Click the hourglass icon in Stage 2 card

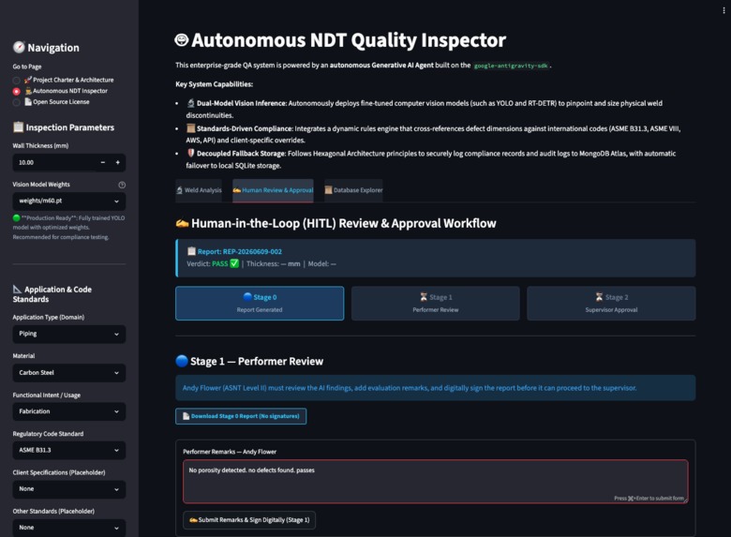[599, 297]
